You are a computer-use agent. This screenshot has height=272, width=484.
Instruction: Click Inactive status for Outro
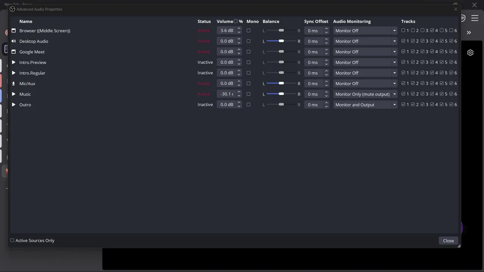[205, 105]
